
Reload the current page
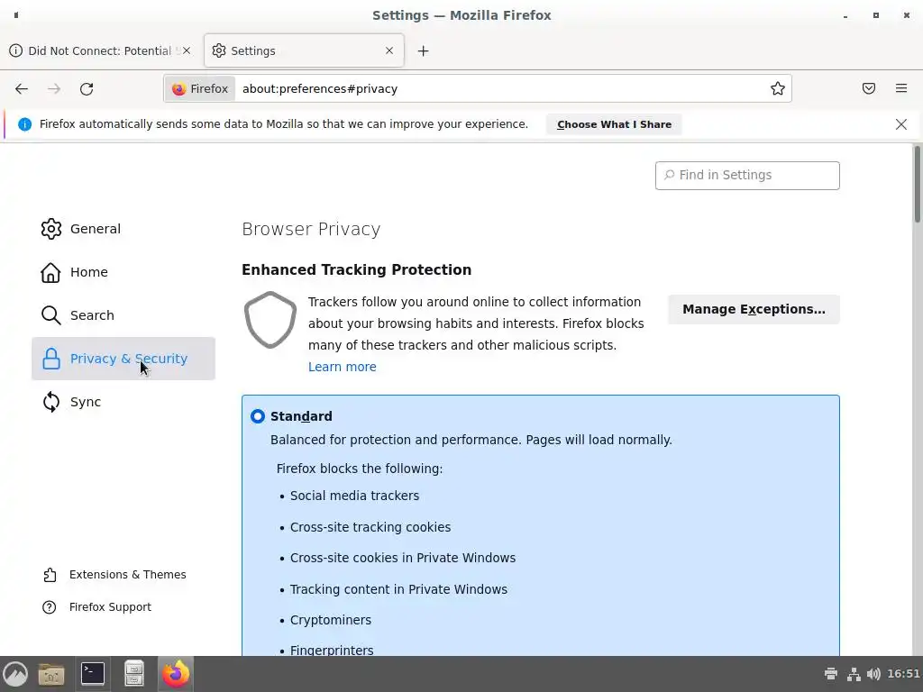tap(87, 89)
